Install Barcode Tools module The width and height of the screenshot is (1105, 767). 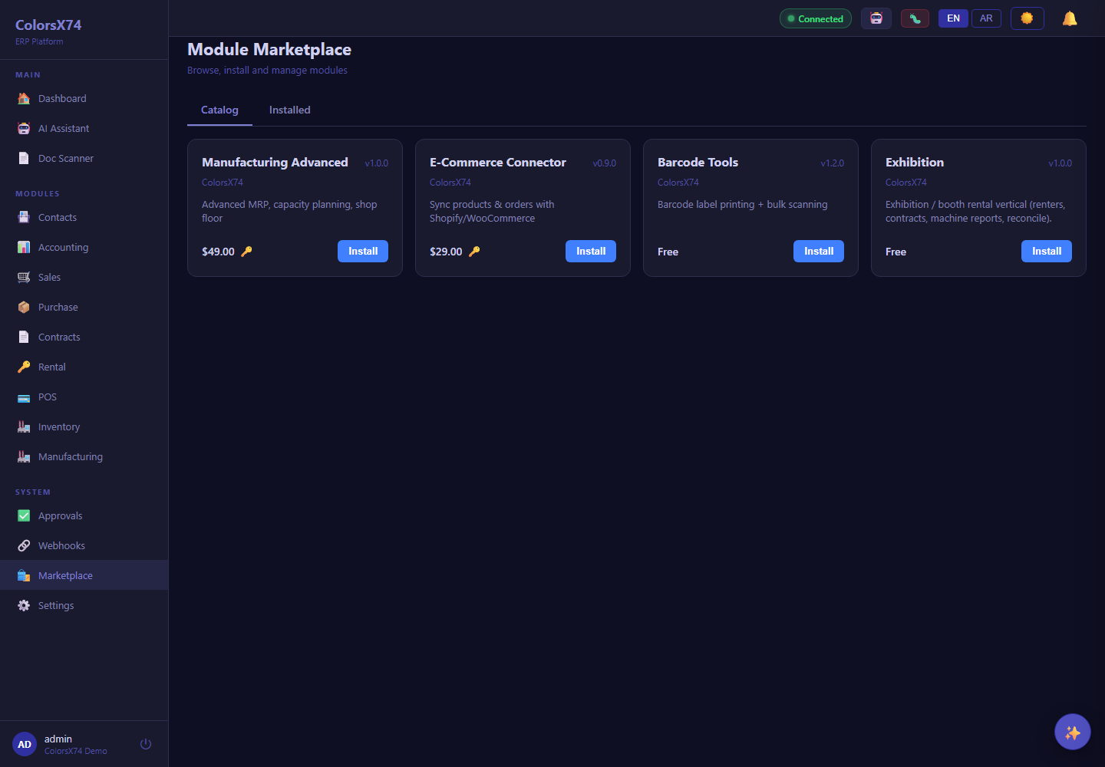(x=819, y=252)
